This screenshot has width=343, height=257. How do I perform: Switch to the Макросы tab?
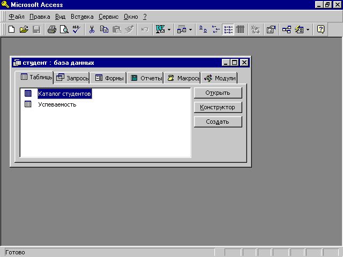183,78
